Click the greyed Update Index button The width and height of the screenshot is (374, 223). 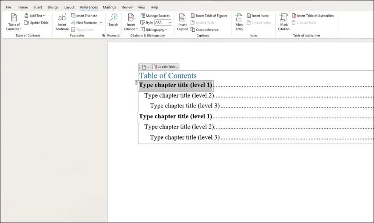(259, 23)
